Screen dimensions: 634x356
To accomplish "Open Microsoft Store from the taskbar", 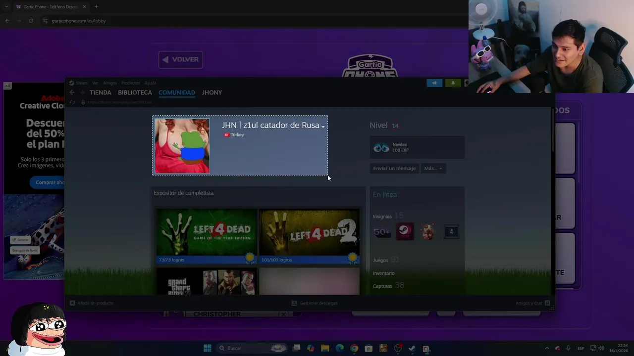I will pyautogui.click(x=369, y=349).
